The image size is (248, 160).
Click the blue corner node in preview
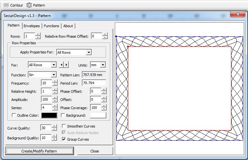click(x=116, y=36)
